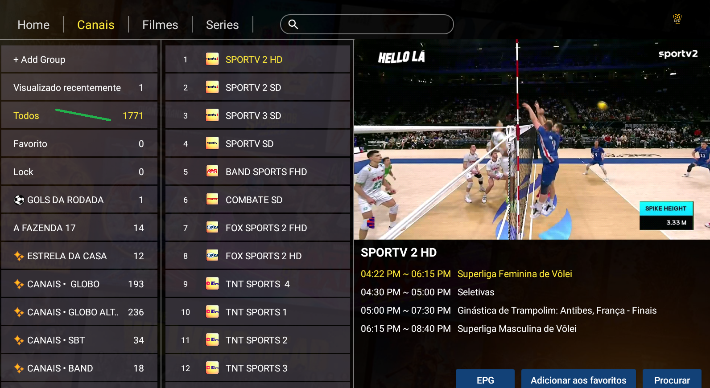Open the CANAIS • GLOBO group
This screenshot has width=710, height=388.
click(x=79, y=284)
